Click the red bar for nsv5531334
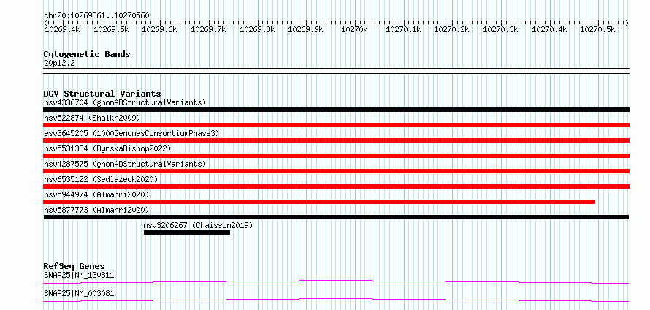Viewport: 650px width, 310px height. pyautogui.click(x=336, y=156)
